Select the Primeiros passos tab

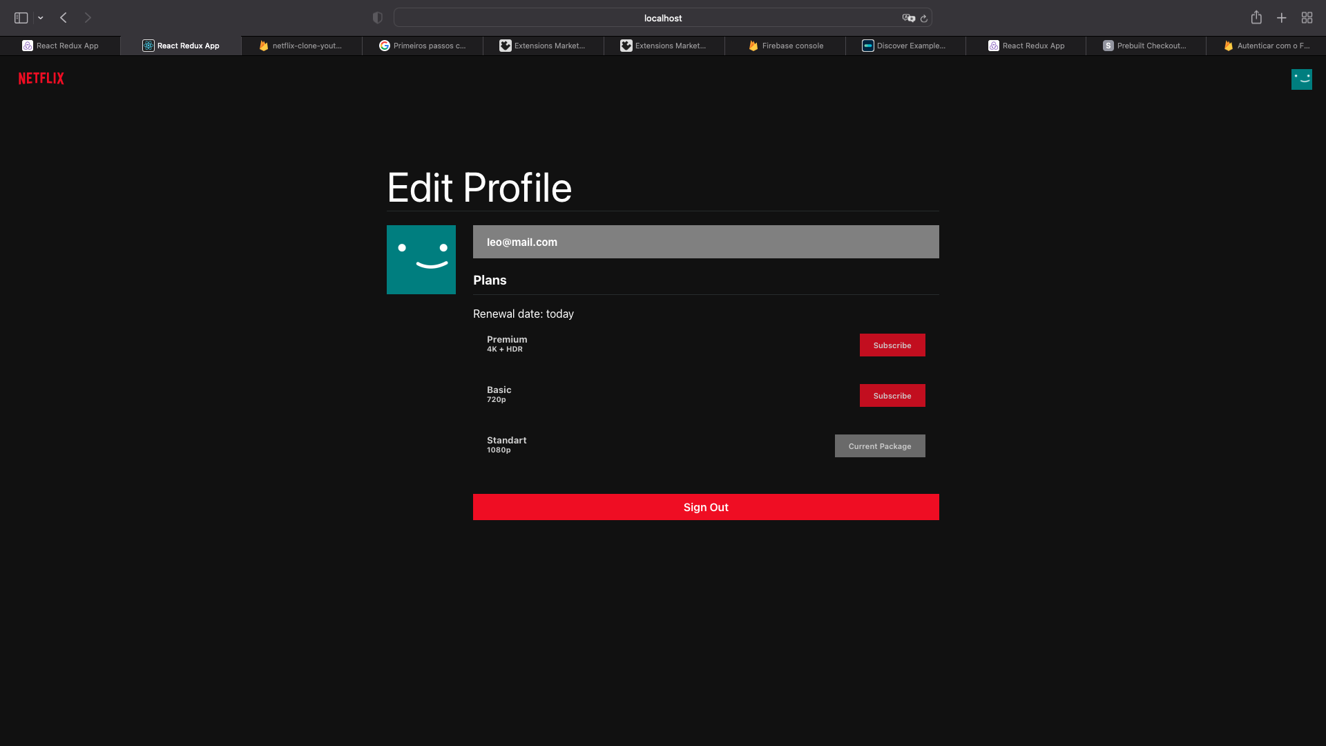point(422,46)
